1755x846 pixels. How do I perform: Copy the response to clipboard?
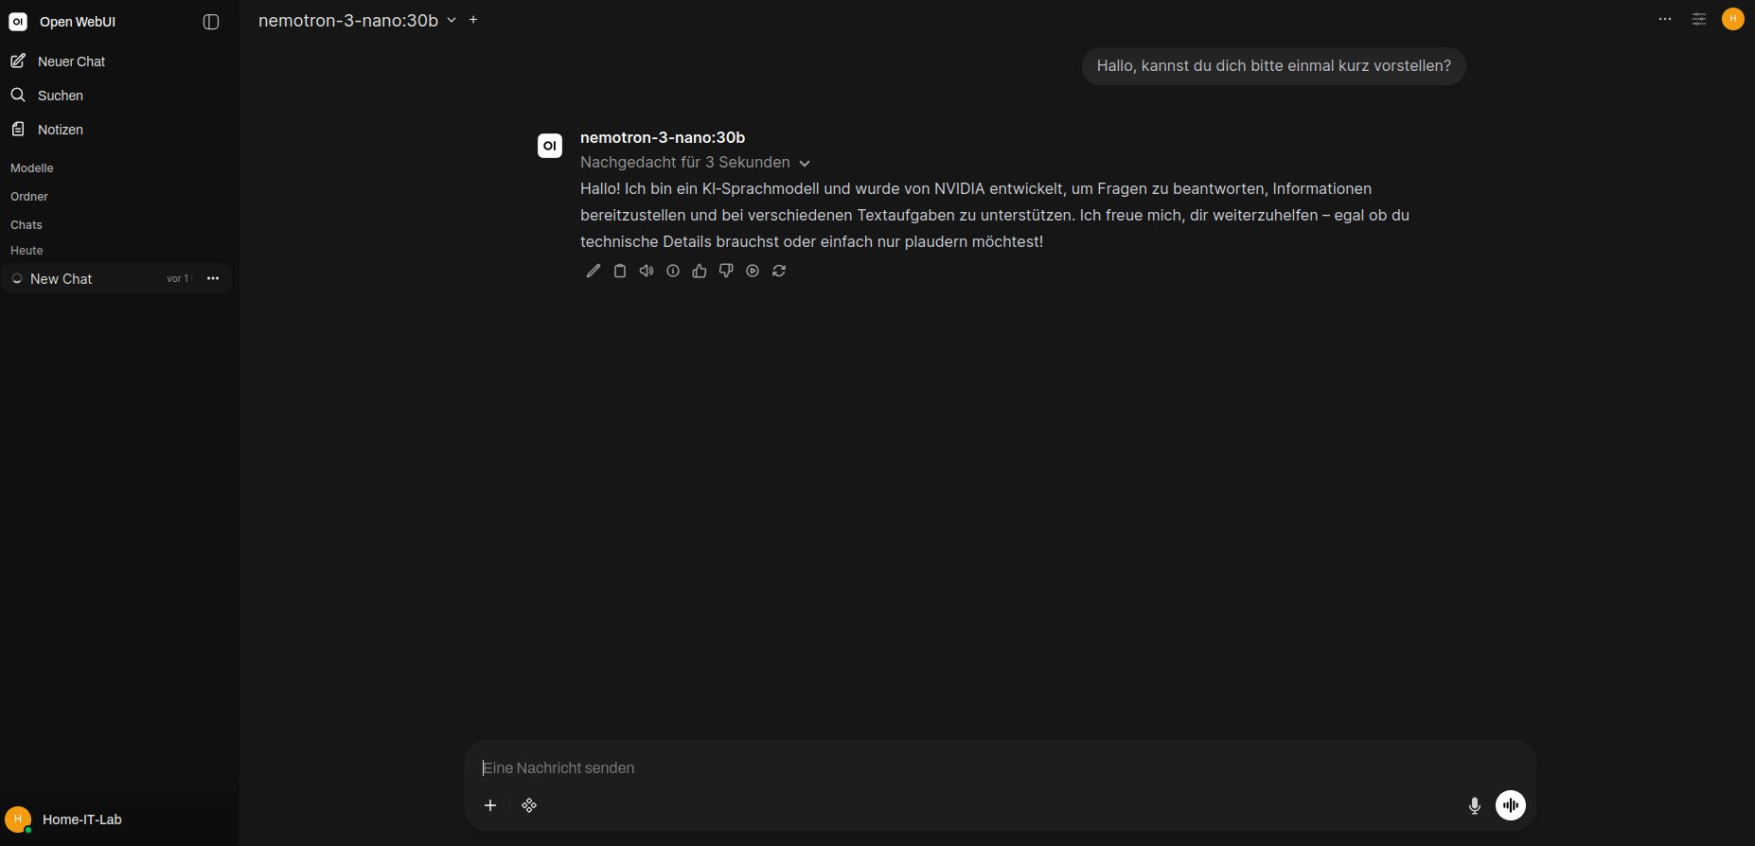pyautogui.click(x=620, y=271)
